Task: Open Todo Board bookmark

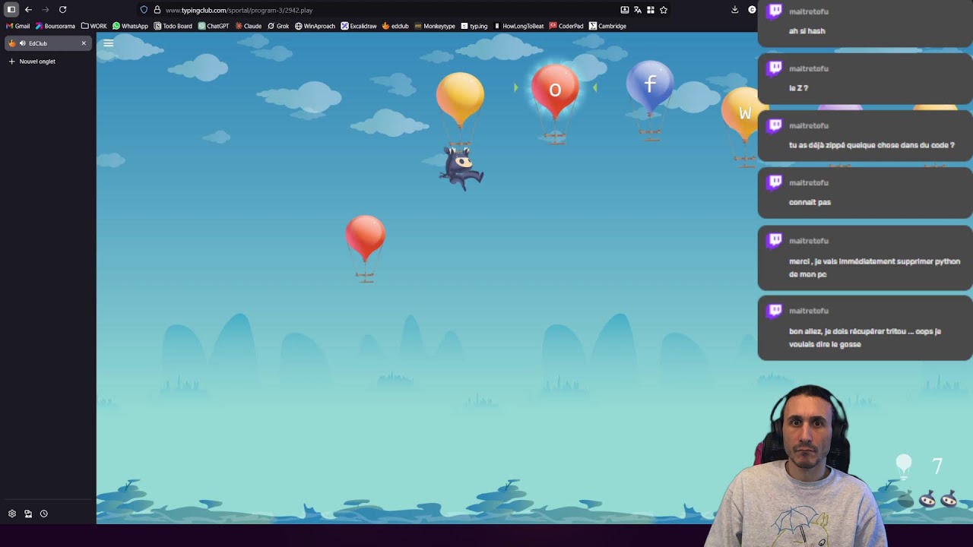Action: pos(173,26)
